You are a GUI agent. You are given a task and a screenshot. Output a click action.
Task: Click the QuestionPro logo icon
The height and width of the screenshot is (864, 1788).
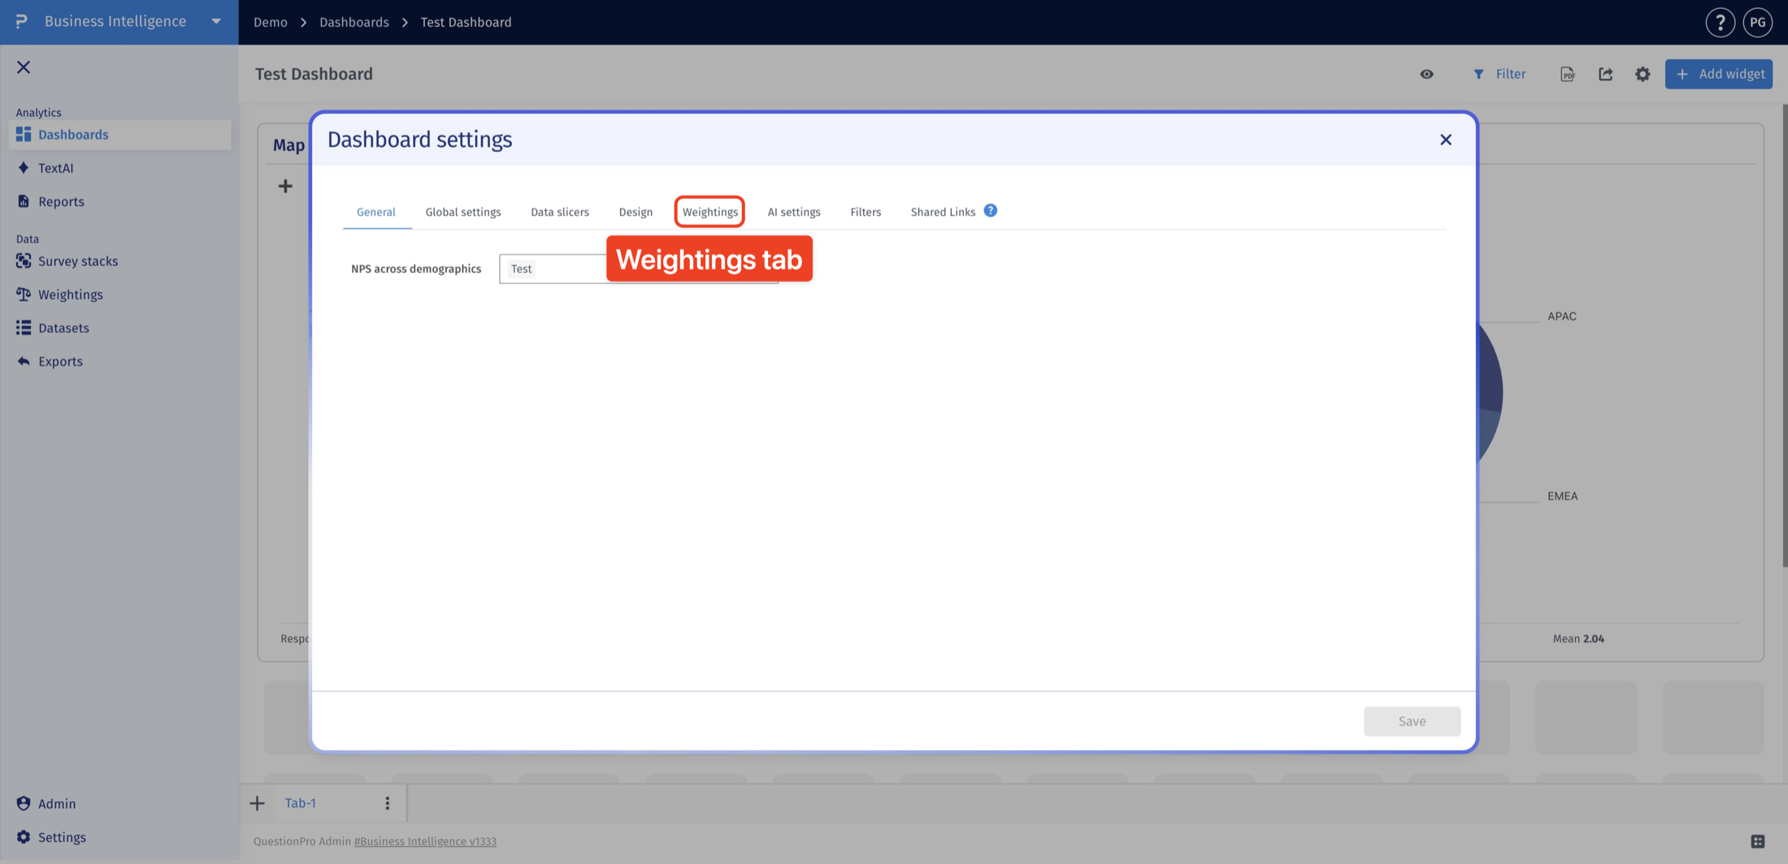click(x=22, y=21)
